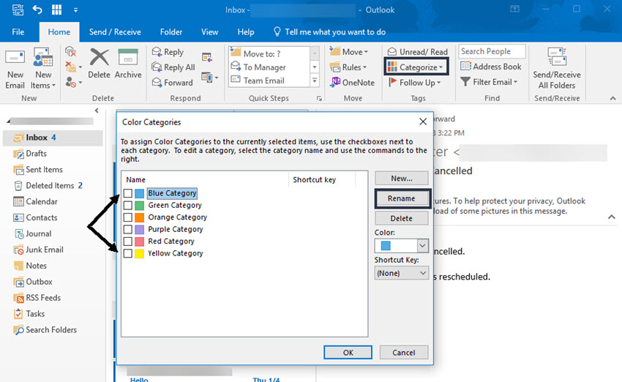Image resolution: width=622 pixels, height=382 pixels.
Task: Switch to the Send / Receive tab
Action: [115, 32]
